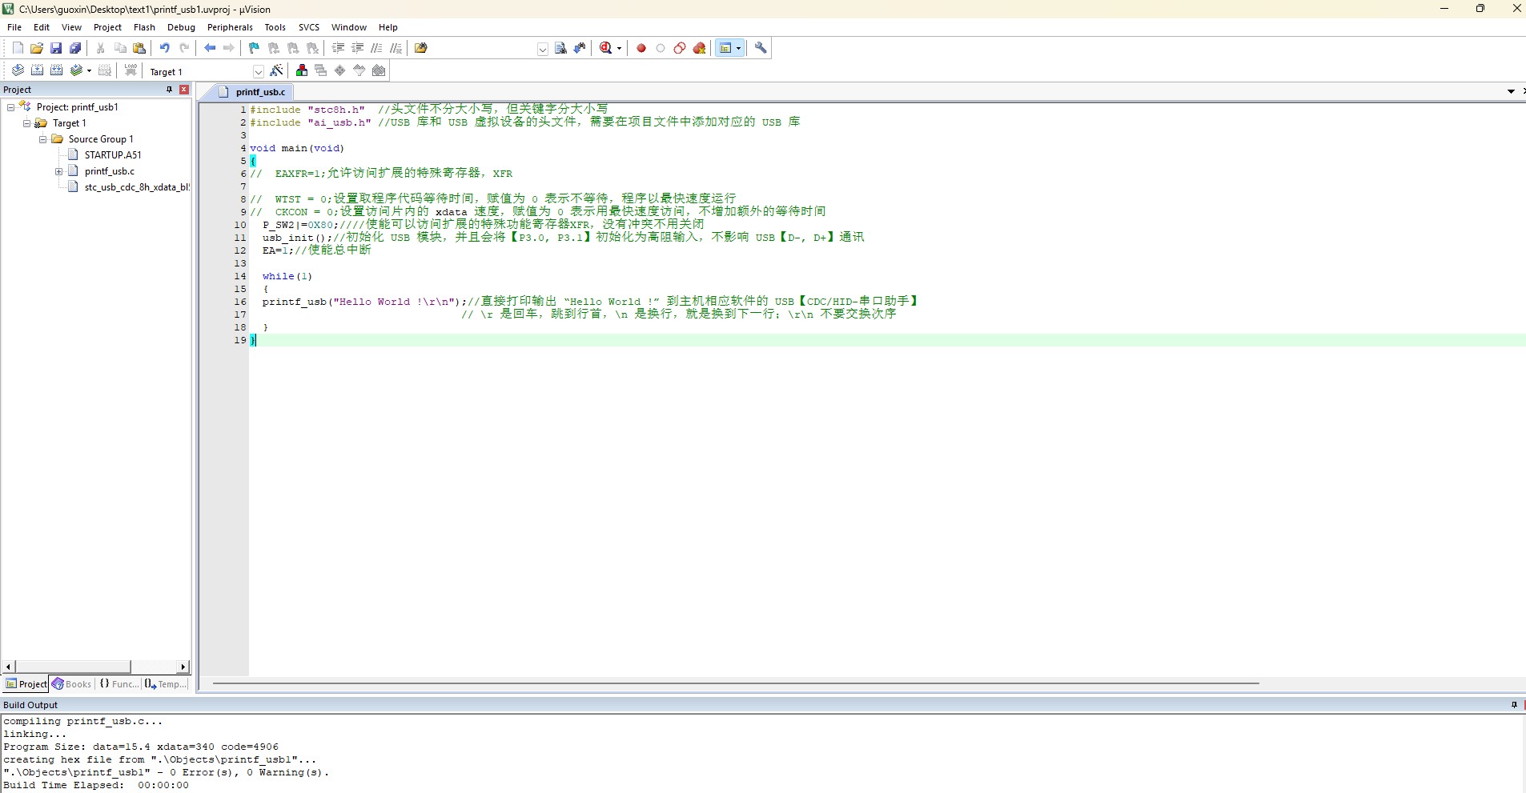Pin the Project panel

[x=169, y=90]
